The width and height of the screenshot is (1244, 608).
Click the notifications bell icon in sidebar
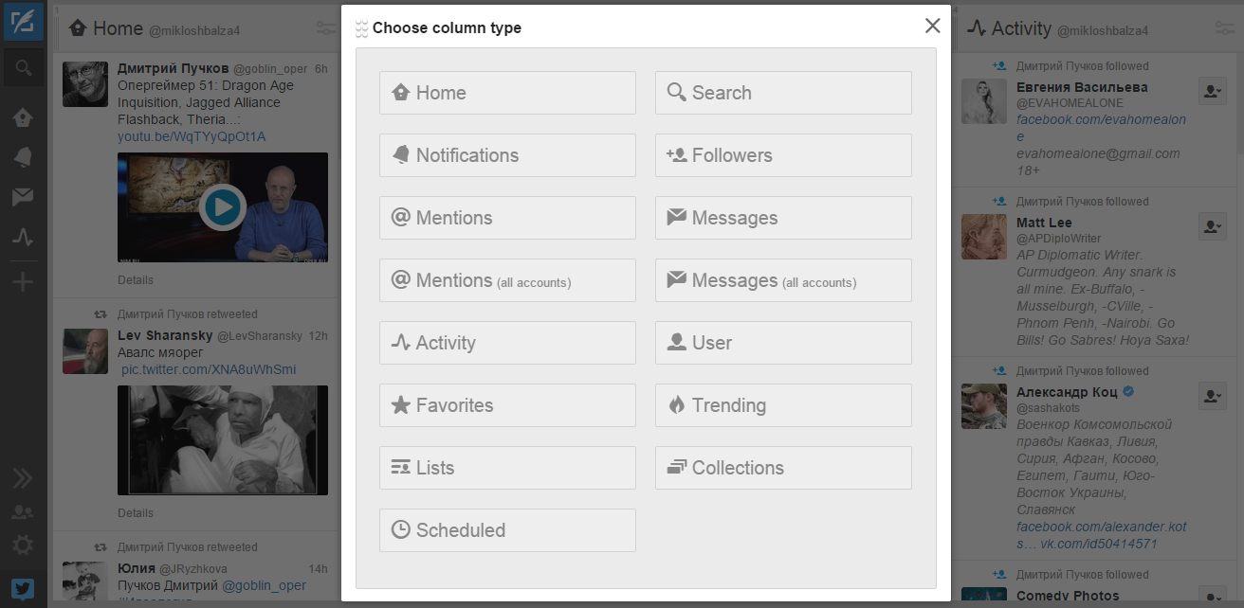[23, 157]
